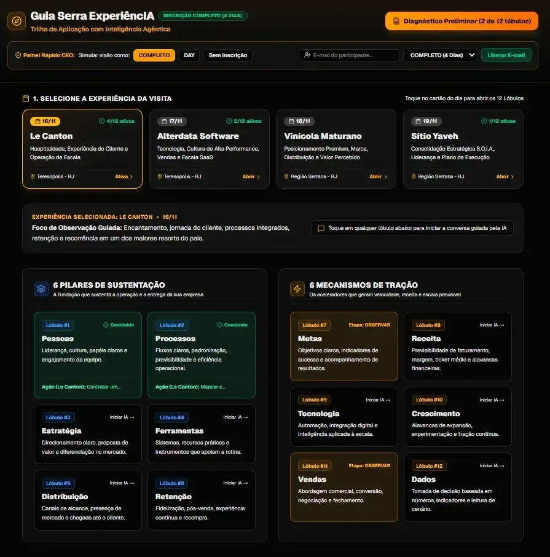
Task: Open the COMPLETO (4 Dias) dropdown
Action: 440,55
